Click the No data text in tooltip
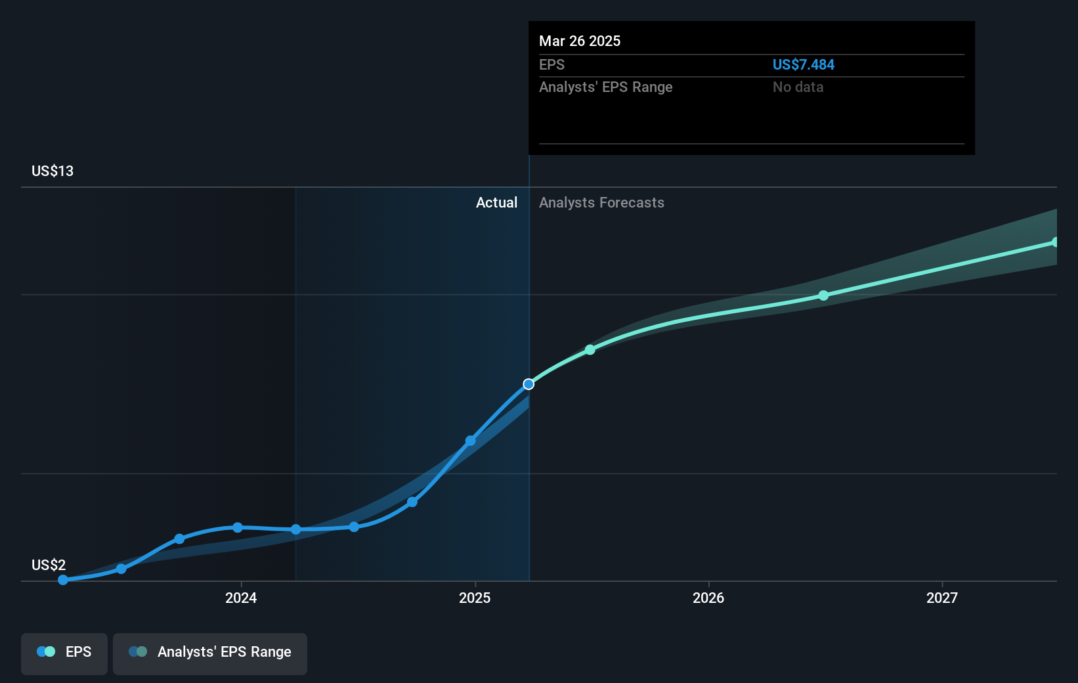This screenshot has width=1078, height=683. coord(798,87)
